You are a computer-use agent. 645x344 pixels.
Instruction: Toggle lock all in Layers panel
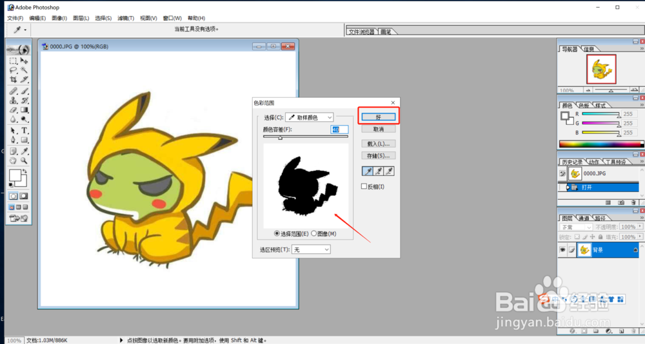[x=600, y=237]
